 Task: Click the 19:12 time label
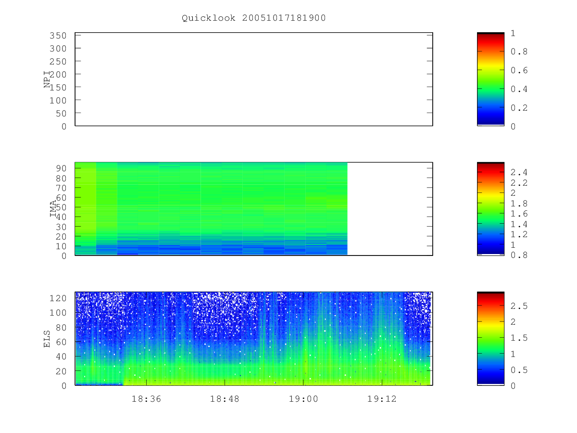381,398
